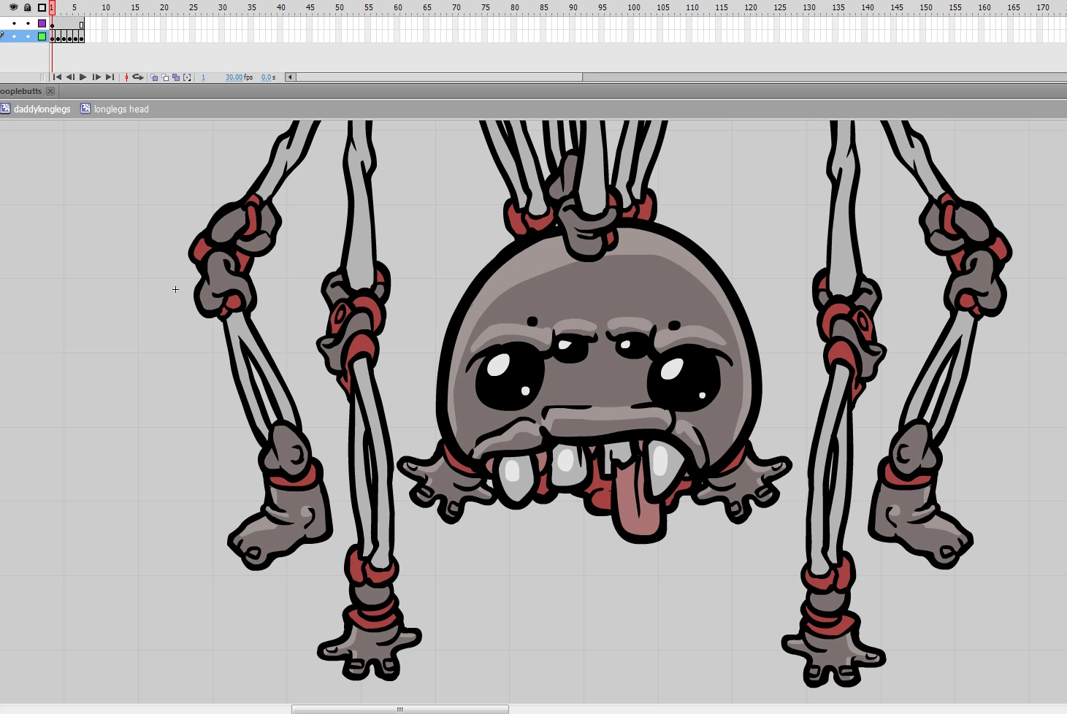
Task: Click the daddylonglegs symbol icon
Action: tap(5, 109)
